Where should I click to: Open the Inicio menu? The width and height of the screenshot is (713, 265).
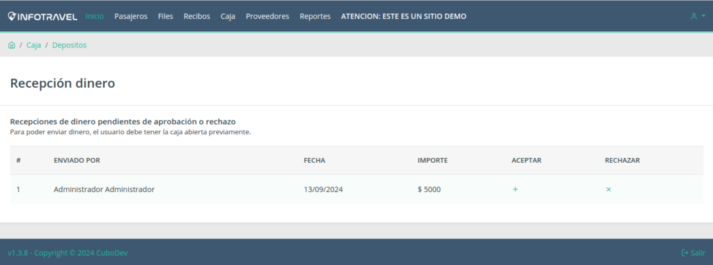click(95, 17)
